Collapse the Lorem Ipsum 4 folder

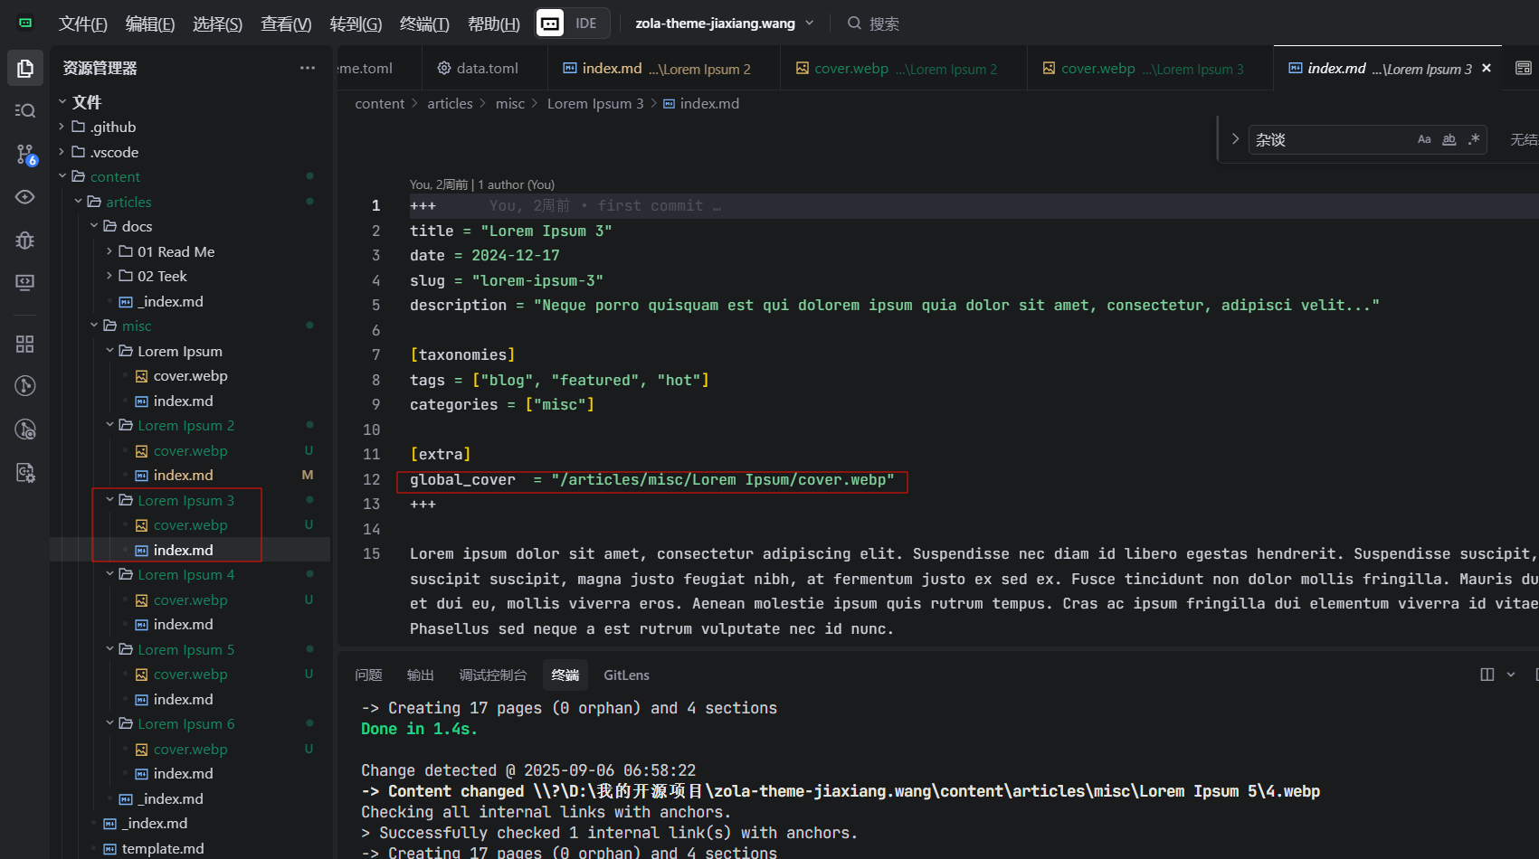[x=109, y=574]
